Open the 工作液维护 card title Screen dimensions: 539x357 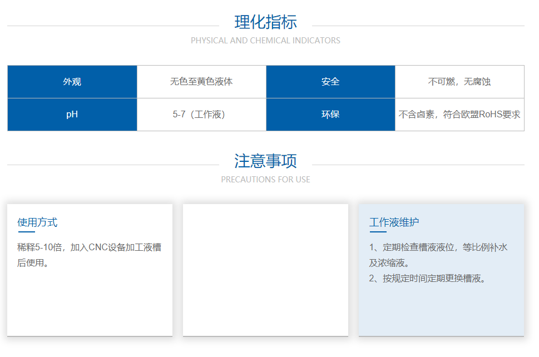pyautogui.click(x=394, y=222)
